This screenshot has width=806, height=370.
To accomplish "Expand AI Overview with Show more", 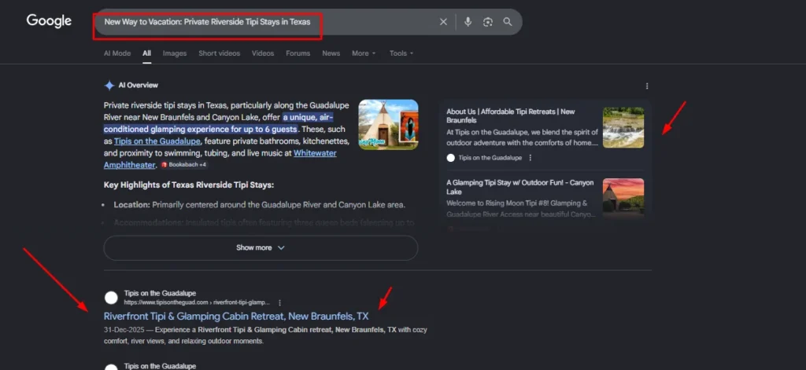I will tap(261, 248).
